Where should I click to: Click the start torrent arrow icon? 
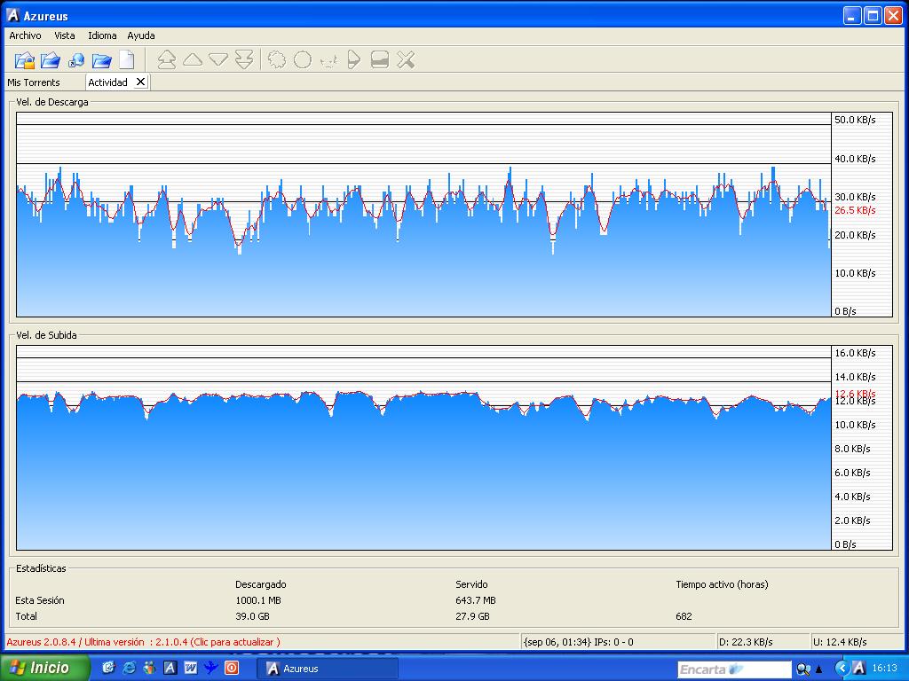click(x=353, y=59)
